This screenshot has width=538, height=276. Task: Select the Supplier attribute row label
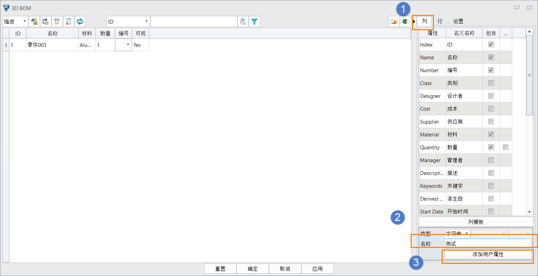pyautogui.click(x=430, y=122)
